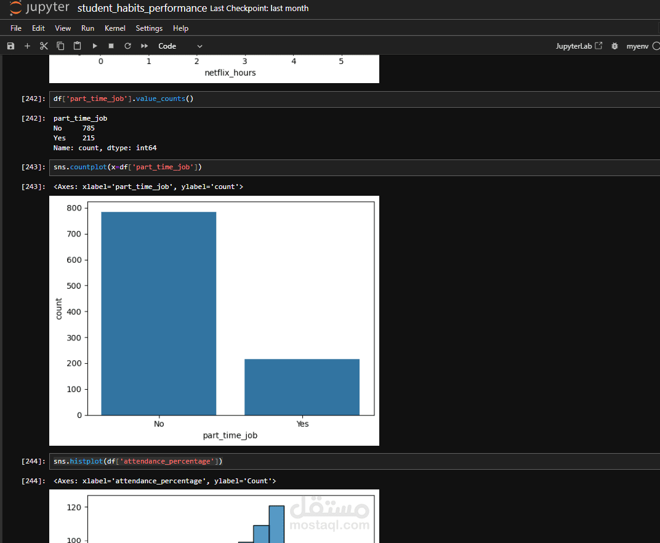Edit the sns.countplot code cell
660x543 pixels.
(355, 167)
